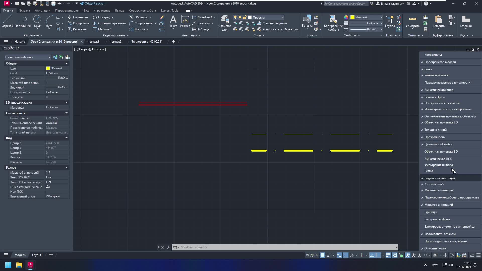Switch to the Layout1 tab
Image resolution: width=482 pixels, height=271 pixels.
[37, 255]
